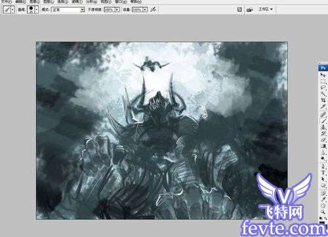
Task: Select the Crop tool
Action: tap(323, 100)
